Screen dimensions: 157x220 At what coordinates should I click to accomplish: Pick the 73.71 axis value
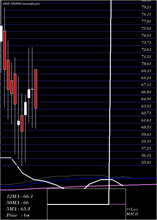[x=146, y=42]
